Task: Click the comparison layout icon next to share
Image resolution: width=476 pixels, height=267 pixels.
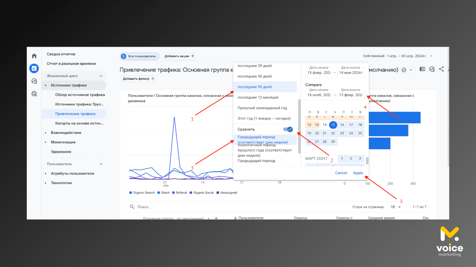Action: [x=422, y=69]
